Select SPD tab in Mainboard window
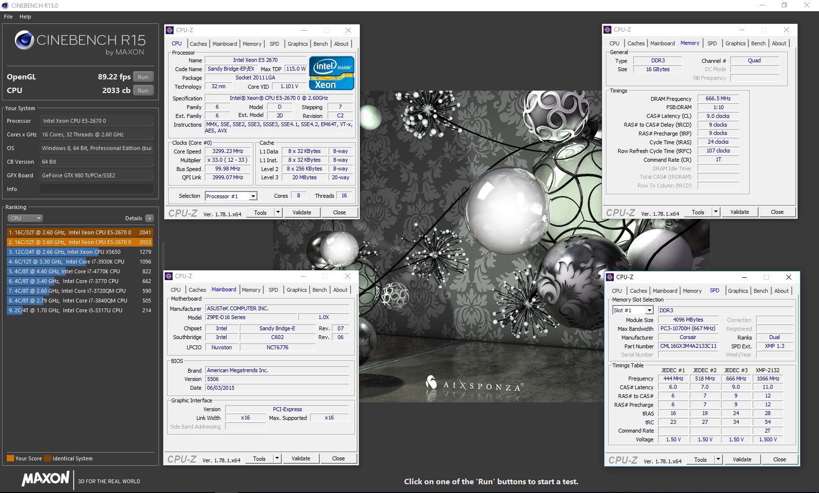This screenshot has width=819, height=493. pyautogui.click(x=273, y=290)
